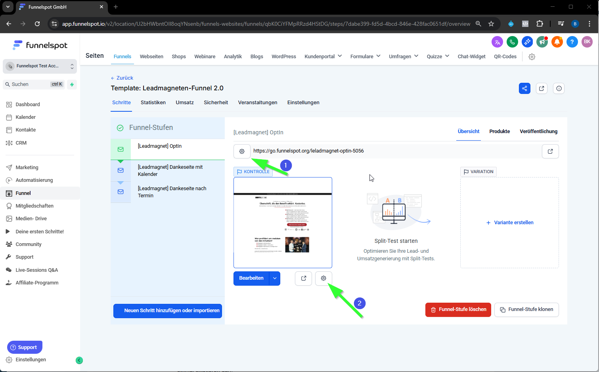Open Webinare in top navigation
The width and height of the screenshot is (599, 372).
click(x=205, y=57)
